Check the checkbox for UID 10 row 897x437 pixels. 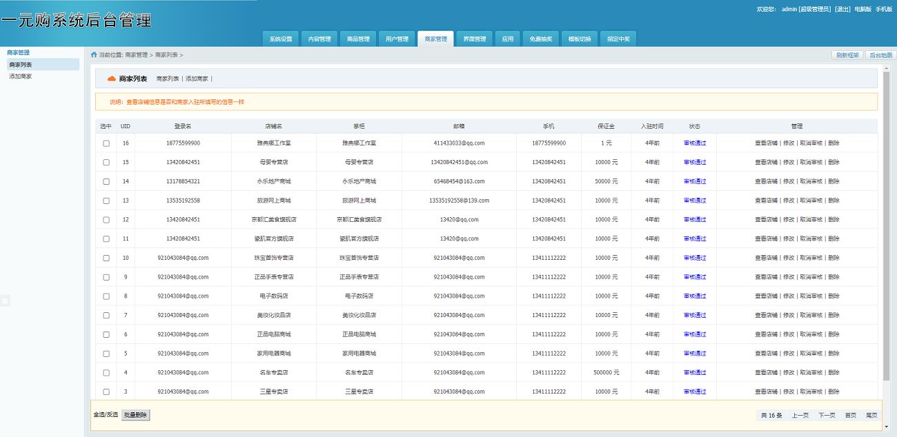point(106,258)
